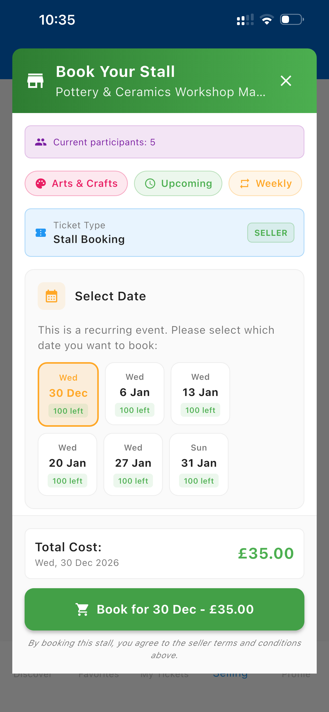Viewport: 329px width, 712px height.
Task: Tap the SELLER badge on ticket type
Action: [271, 233]
